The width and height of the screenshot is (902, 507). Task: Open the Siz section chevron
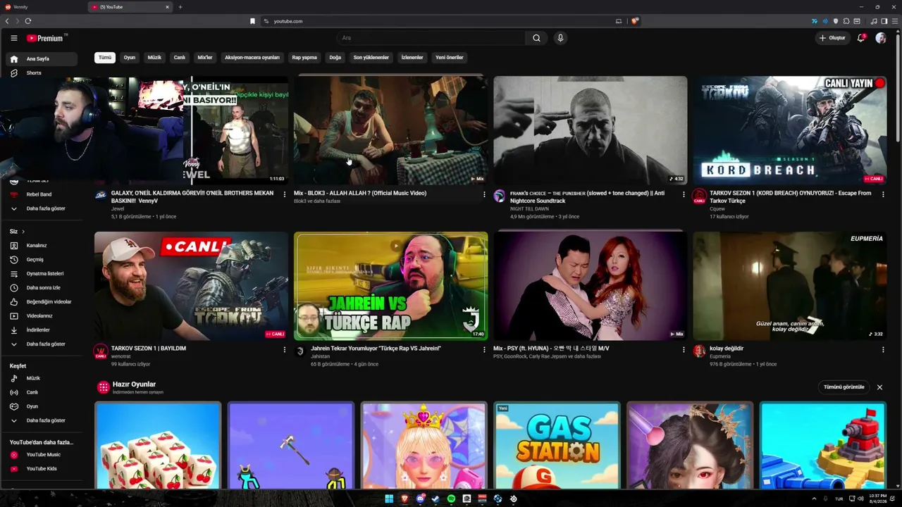click(23, 232)
